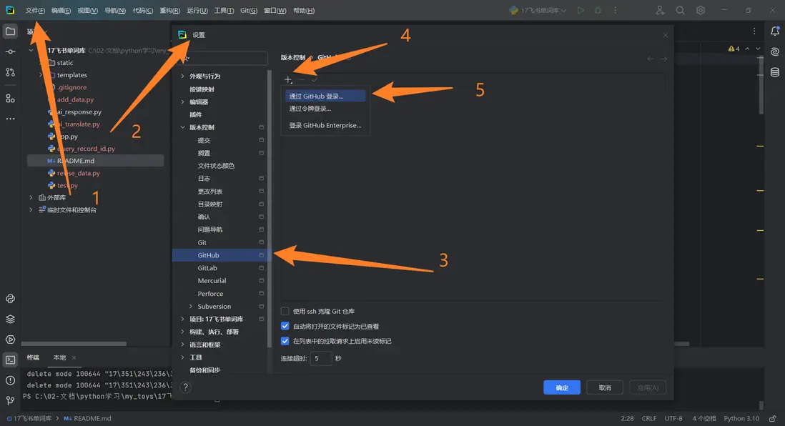This screenshot has width=785, height=426.
Task: Click the add account plus icon
Action: pyautogui.click(x=288, y=79)
